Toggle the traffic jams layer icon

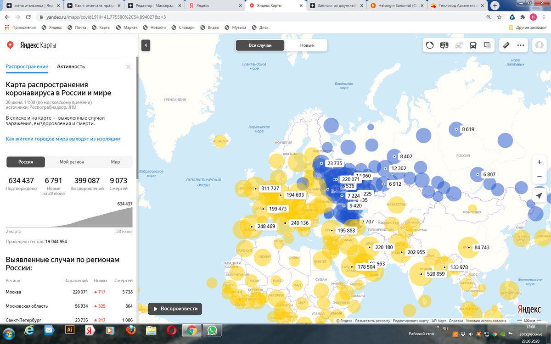(458, 45)
